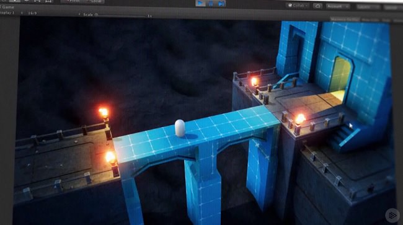Open the Collab dropdown
The image size is (403, 225).
pyautogui.click(x=298, y=6)
